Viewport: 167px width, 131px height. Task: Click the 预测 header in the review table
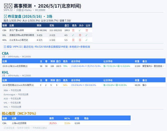pos(39,25)
